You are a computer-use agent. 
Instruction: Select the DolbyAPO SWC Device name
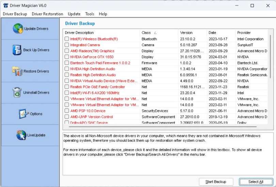(89, 122)
